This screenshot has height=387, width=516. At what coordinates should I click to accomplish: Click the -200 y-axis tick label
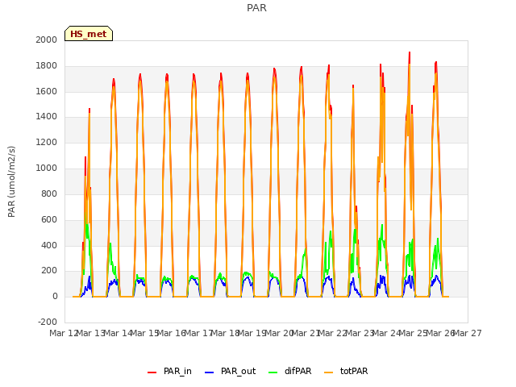pyautogui.click(x=48, y=322)
